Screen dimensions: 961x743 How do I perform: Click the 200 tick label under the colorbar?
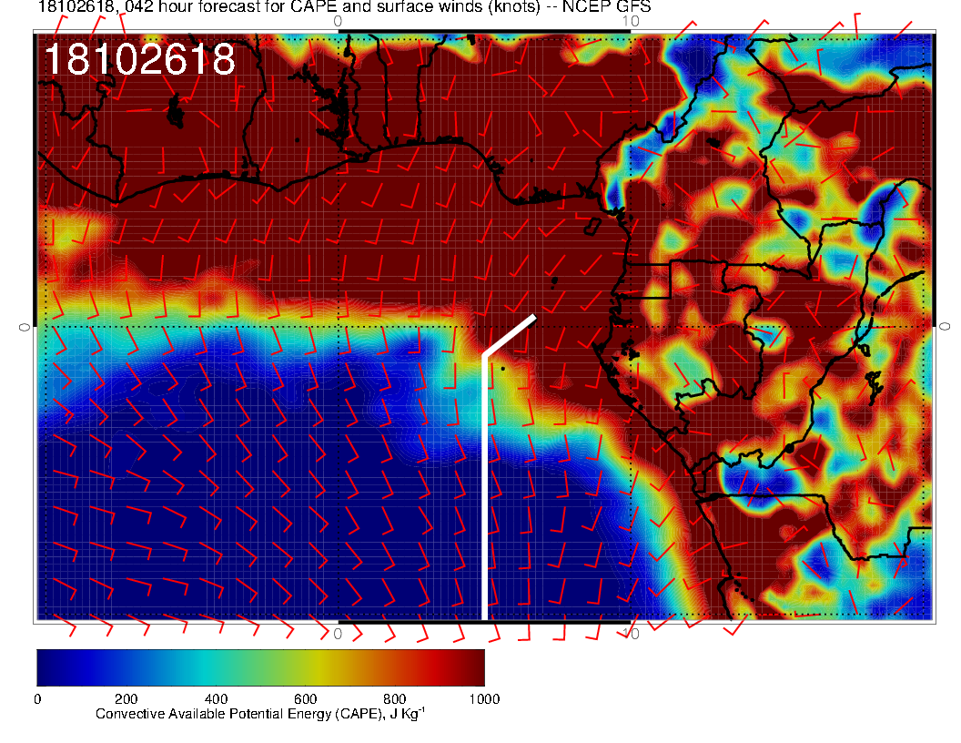coord(126,699)
